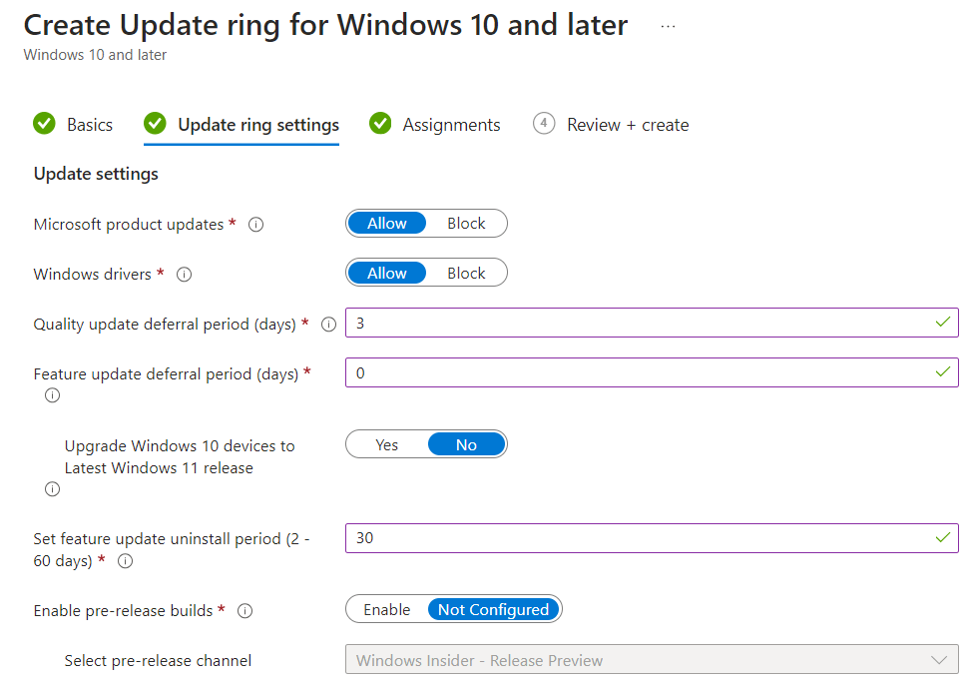Screen dimensions: 965x691
Task: Click info icon for feature update uninstall period
Action: point(125,561)
